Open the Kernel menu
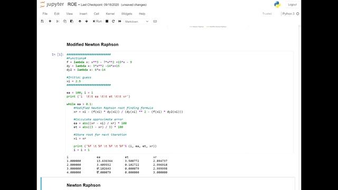This screenshot has width=338, height=190. tap(110, 14)
